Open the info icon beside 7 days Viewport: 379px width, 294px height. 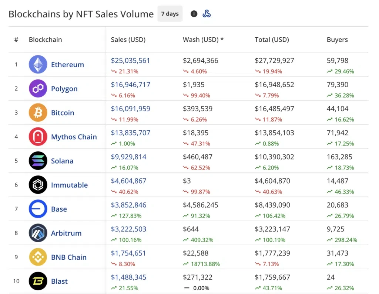tap(194, 14)
